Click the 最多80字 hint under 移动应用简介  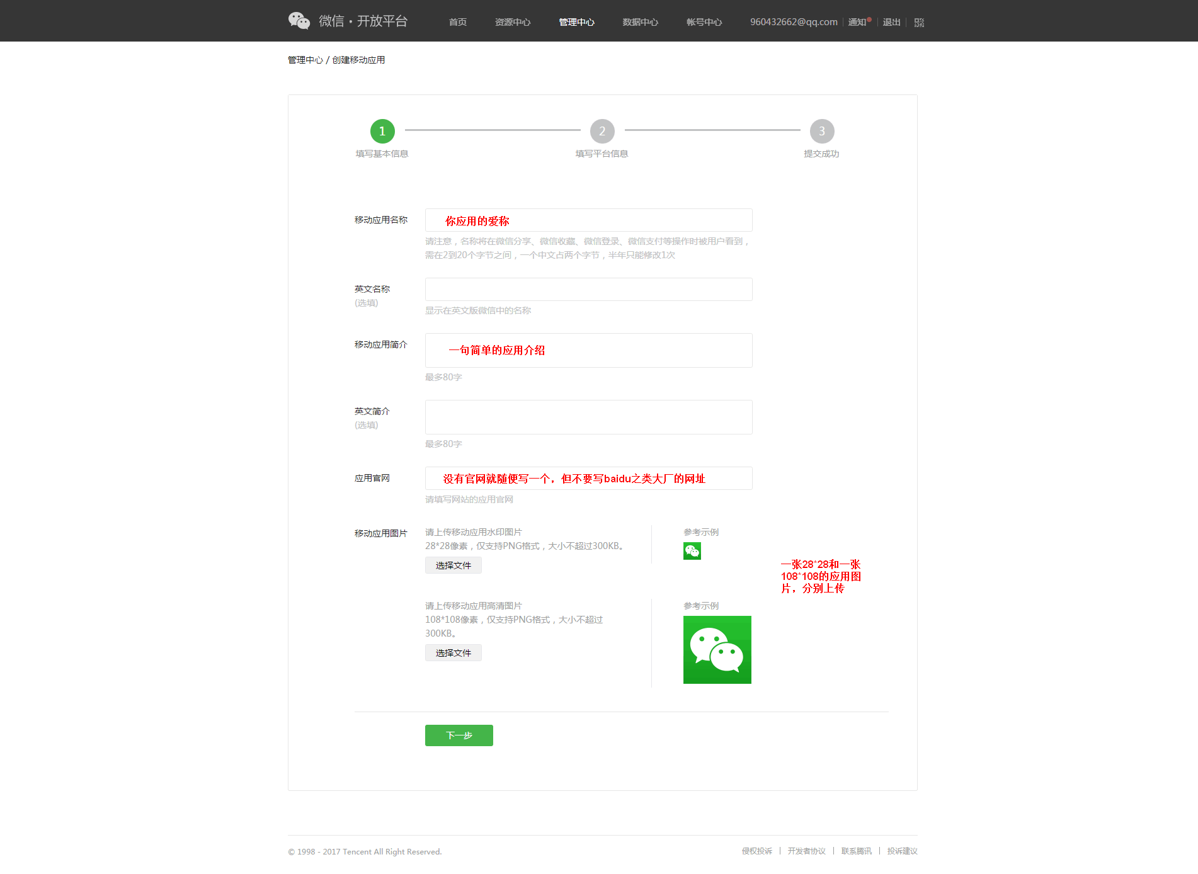443,377
